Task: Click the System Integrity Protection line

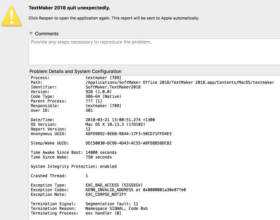Action: pyautogui.click(x=74, y=166)
